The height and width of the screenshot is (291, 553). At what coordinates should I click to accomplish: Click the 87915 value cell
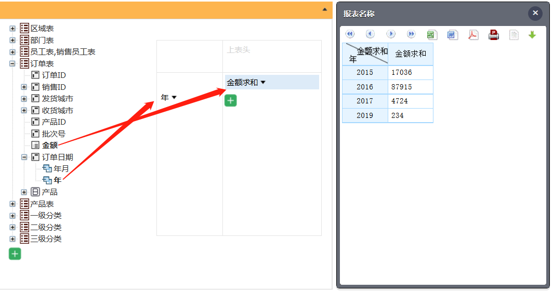pyautogui.click(x=411, y=87)
